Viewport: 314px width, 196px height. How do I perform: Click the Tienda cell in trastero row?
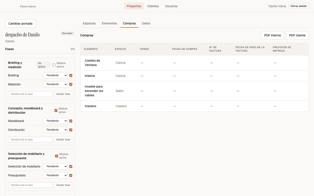pos(142,106)
